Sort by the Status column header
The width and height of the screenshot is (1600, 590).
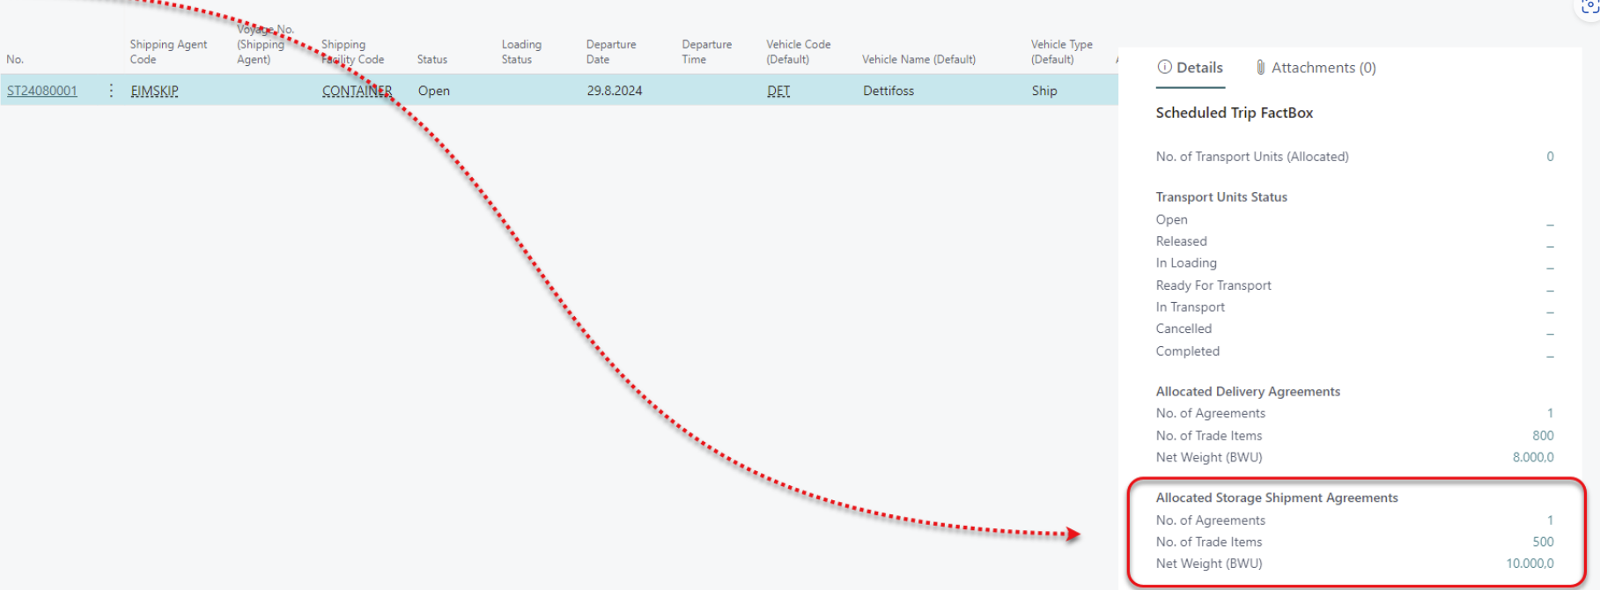pos(432,59)
